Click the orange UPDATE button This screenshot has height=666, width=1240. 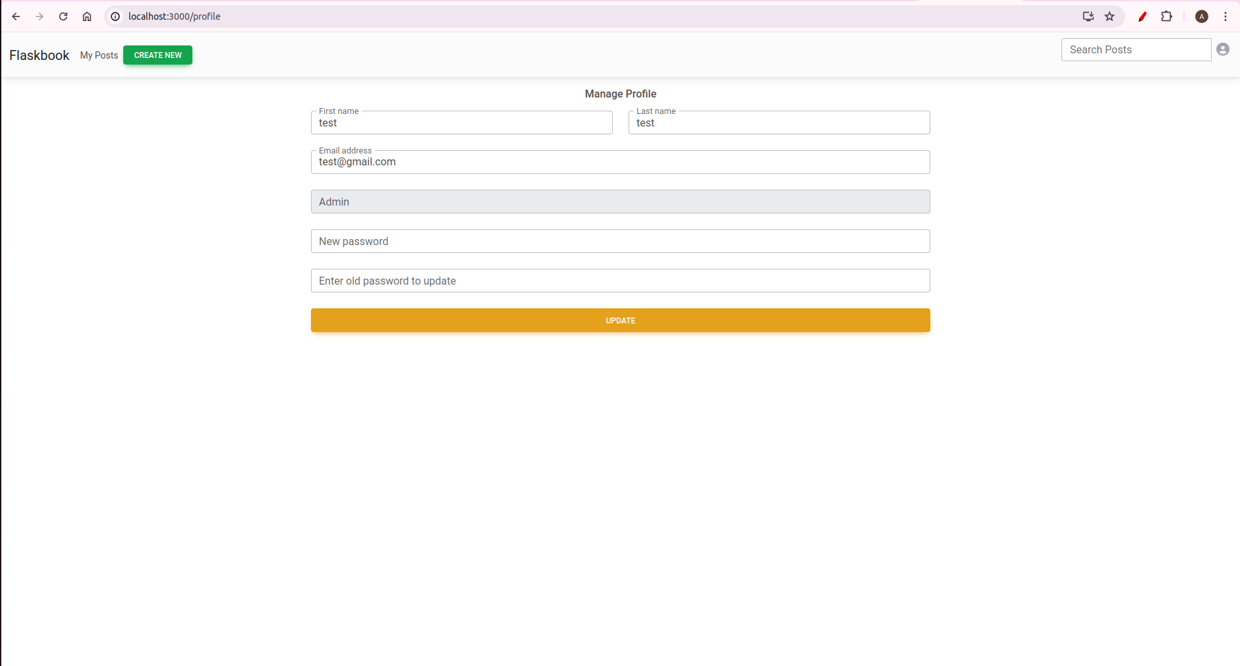620,320
